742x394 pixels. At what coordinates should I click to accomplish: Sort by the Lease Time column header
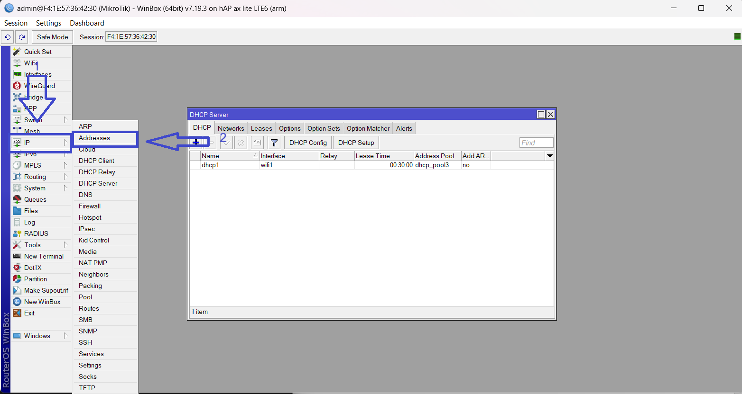384,156
